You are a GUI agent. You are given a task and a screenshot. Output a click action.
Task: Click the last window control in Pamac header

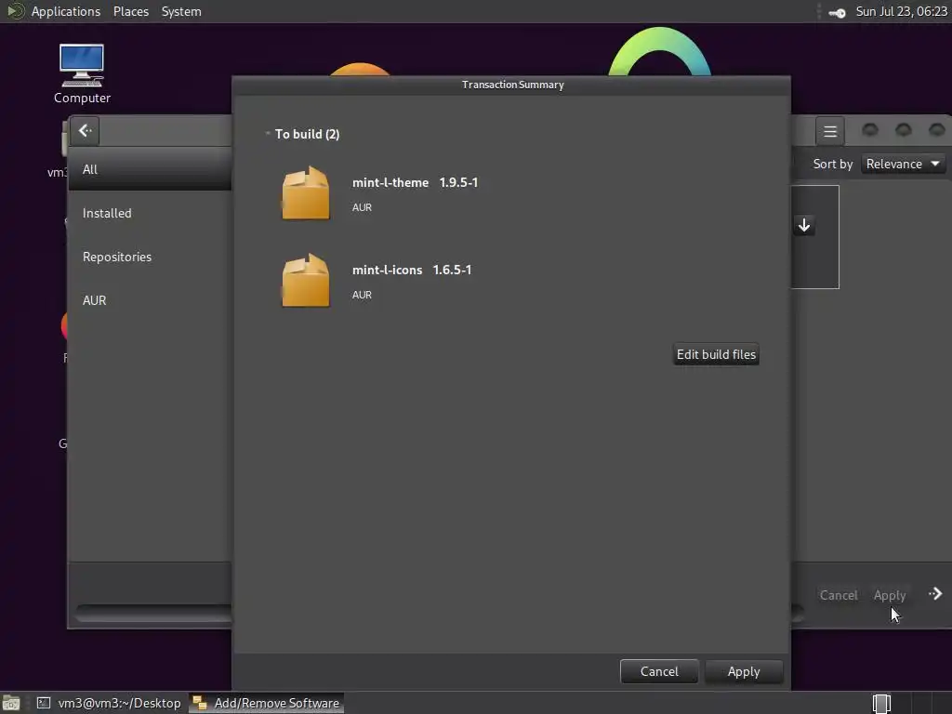pyautogui.click(x=937, y=130)
